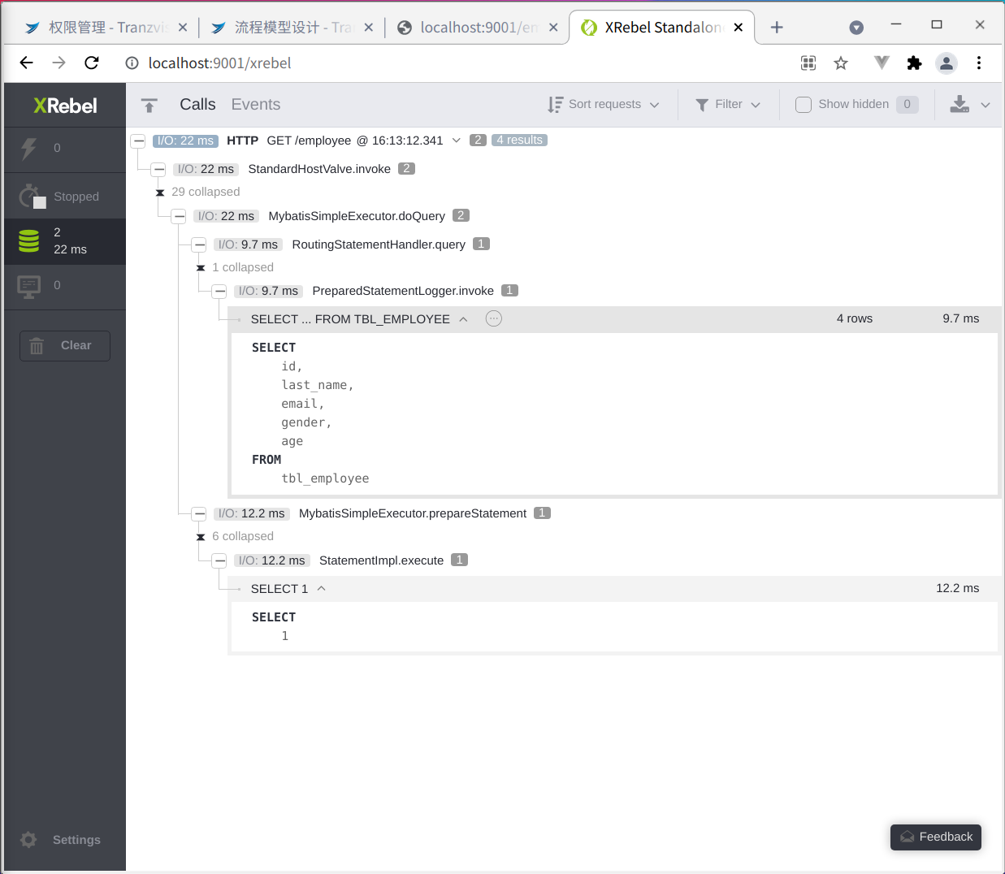The height and width of the screenshot is (874, 1005).
Task: Collapse the SELECT 1 query details
Action: coord(322,589)
